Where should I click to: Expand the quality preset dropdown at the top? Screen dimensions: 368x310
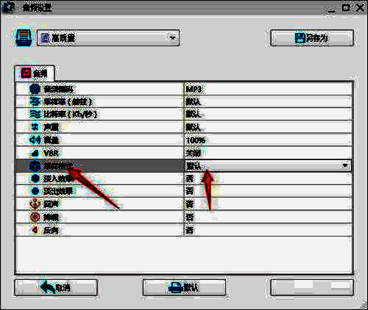173,38
